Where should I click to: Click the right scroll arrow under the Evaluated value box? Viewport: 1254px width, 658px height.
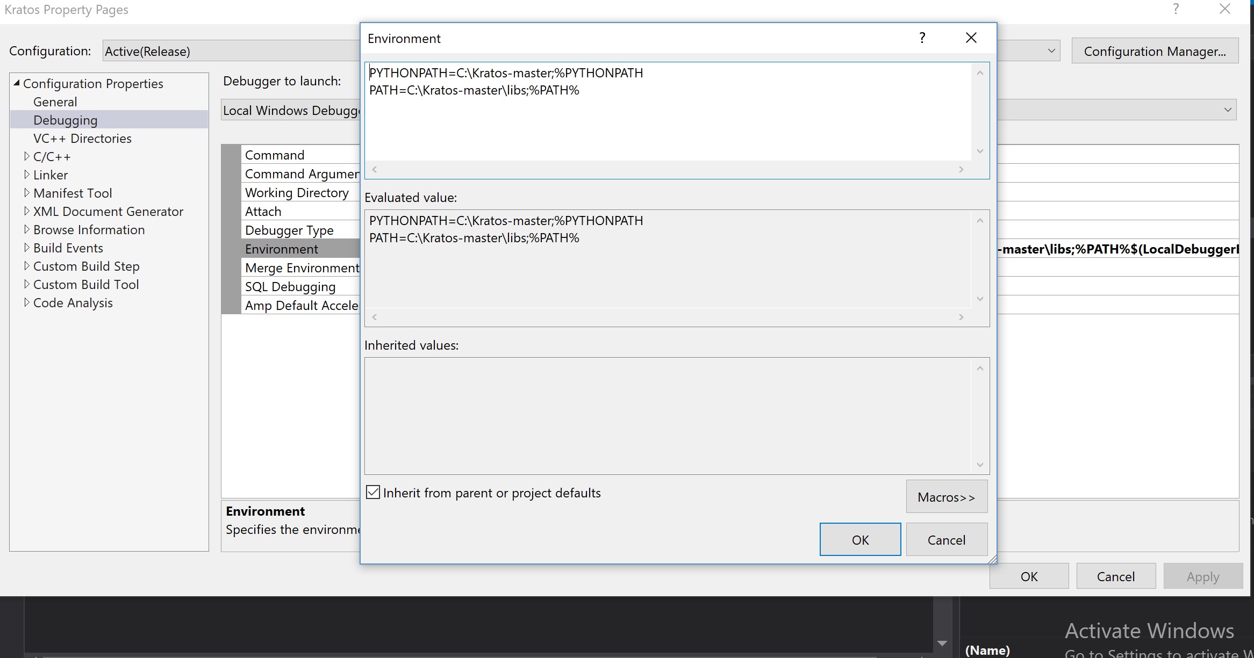(961, 317)
